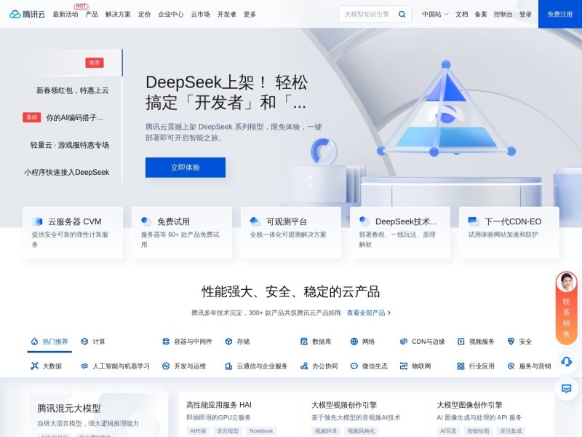Click the AI写真 tag
This screenshot has height=437, width=582.
coord(448,430)
